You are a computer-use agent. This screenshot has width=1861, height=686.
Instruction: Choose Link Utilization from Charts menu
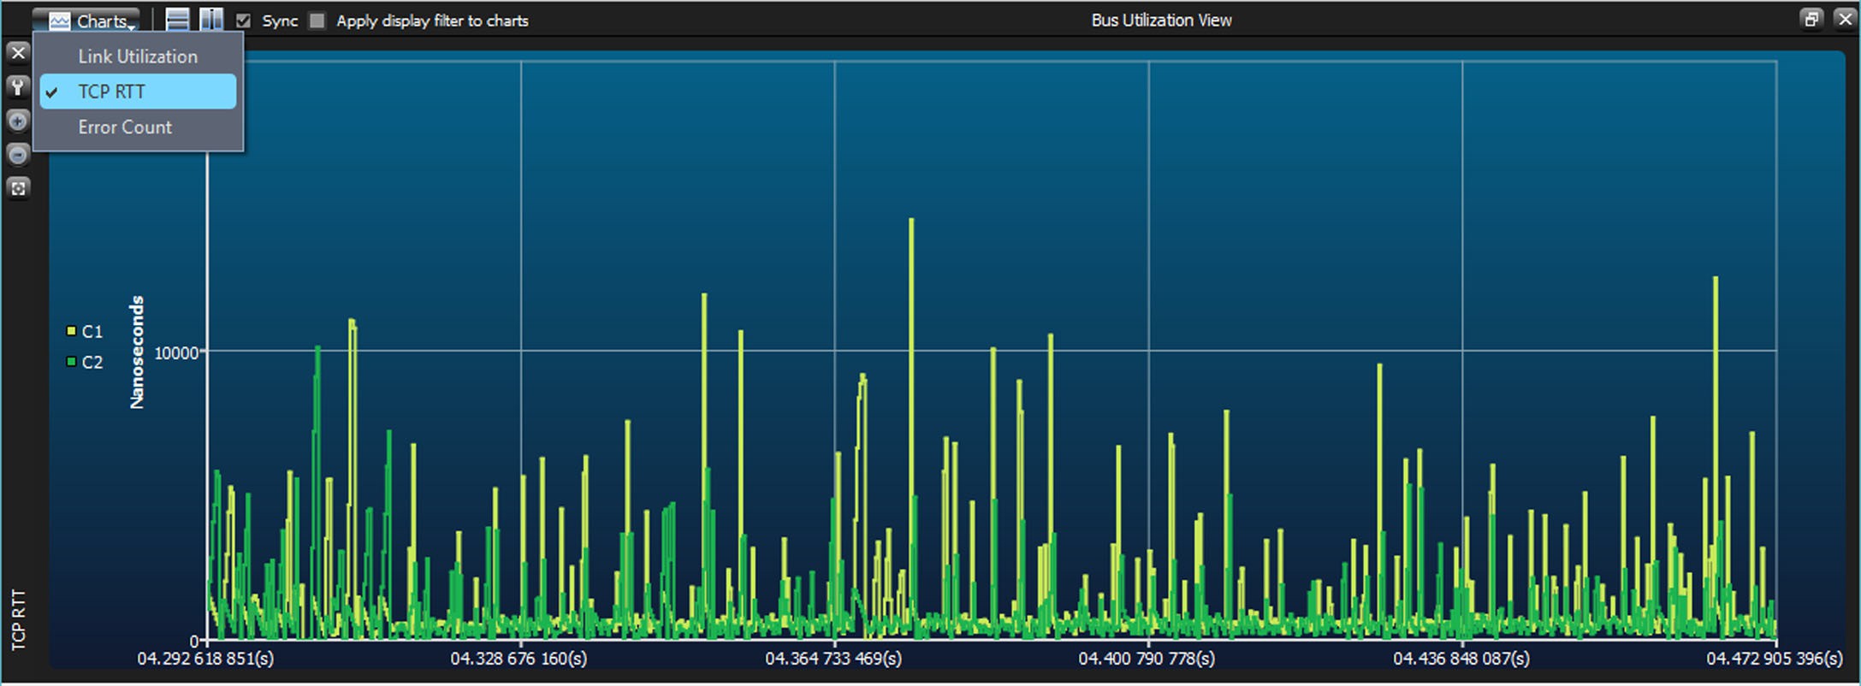click(138, 56)
